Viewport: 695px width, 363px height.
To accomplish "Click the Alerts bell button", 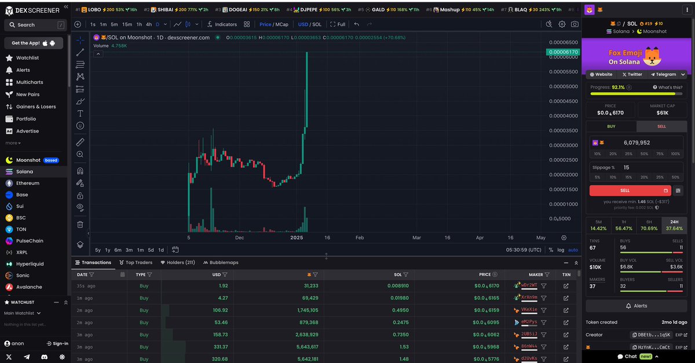I will coord(637,306).
